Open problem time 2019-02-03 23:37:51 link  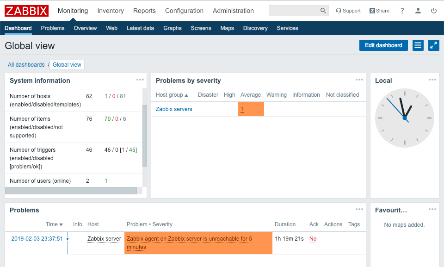pos(37,239)
